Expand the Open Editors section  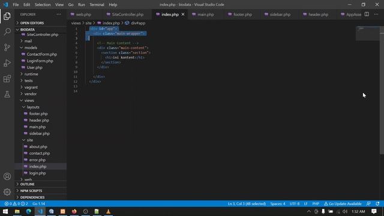[x=41, y=23]
